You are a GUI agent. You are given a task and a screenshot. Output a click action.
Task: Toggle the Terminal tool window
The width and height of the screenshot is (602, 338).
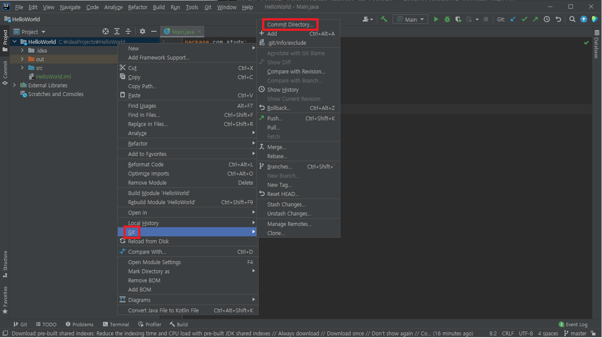pos(116,324)
